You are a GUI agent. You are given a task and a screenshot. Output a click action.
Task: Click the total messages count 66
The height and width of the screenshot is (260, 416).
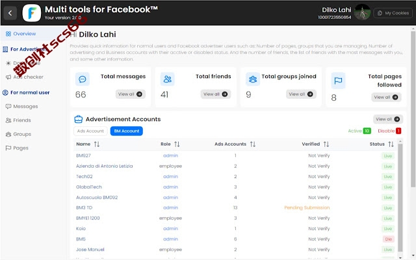(x=81, y=94)
